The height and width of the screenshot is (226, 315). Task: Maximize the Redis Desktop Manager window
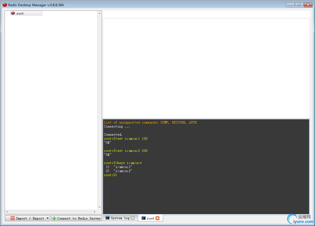tap(299, 5)
